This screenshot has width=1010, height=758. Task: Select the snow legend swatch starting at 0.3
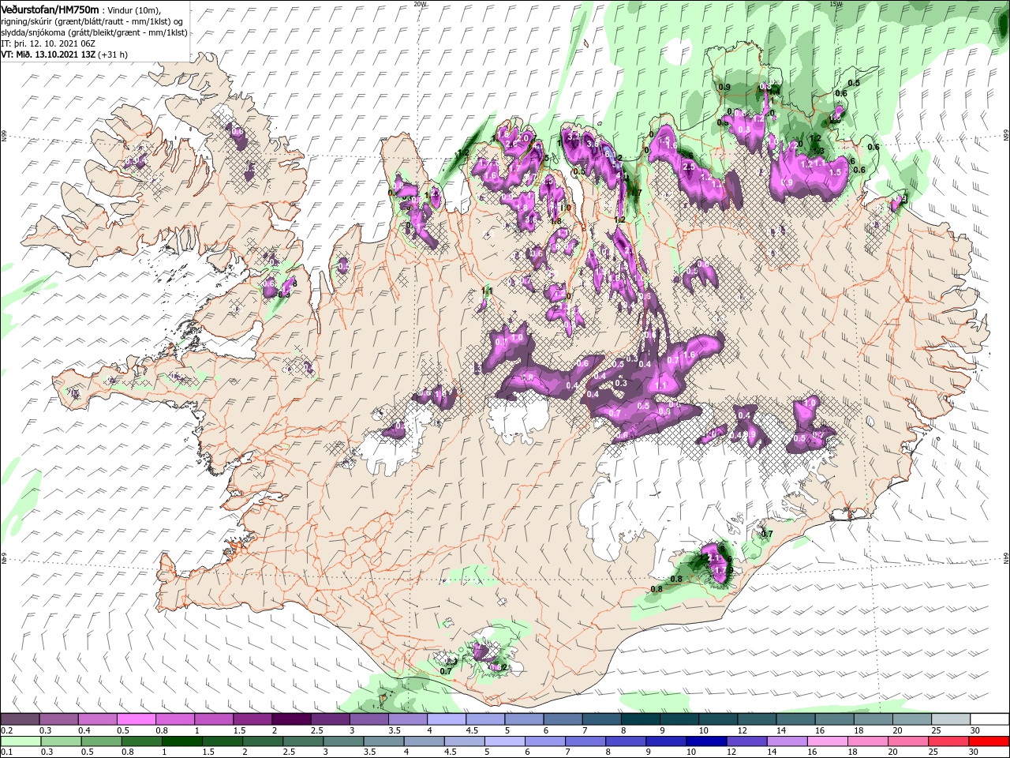click(59, 719)
